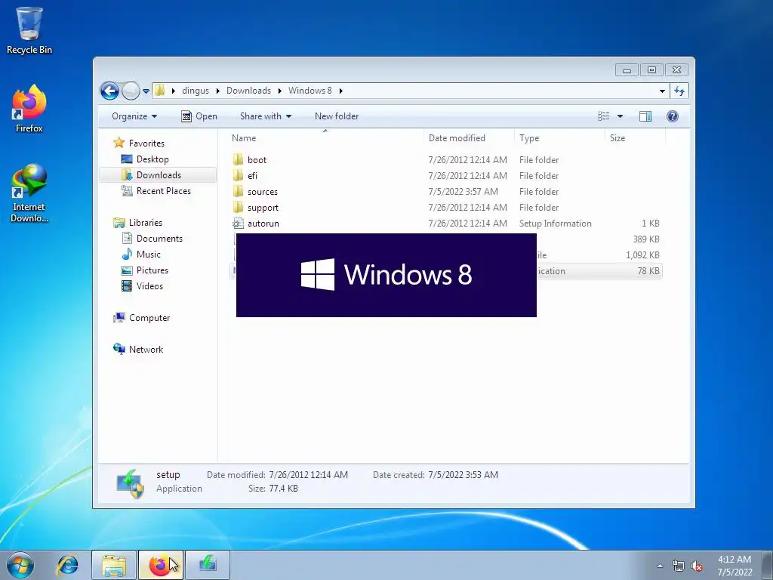Click the efi folder's icon
The height and width of the screenshot is (580, 773).
tap(238, 175)
